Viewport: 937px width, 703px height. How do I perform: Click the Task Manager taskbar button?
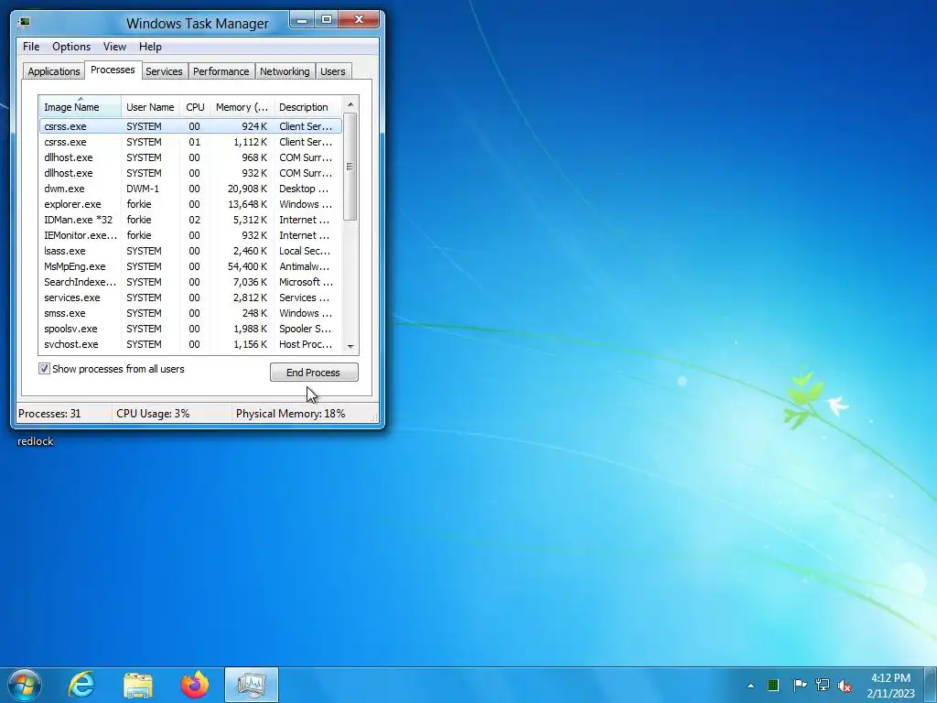click(252, 685)
